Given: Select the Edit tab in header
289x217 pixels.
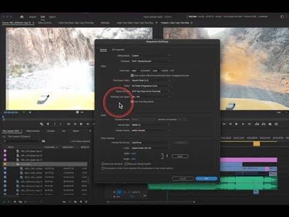Looking at the screenshot, I should 43,17.
